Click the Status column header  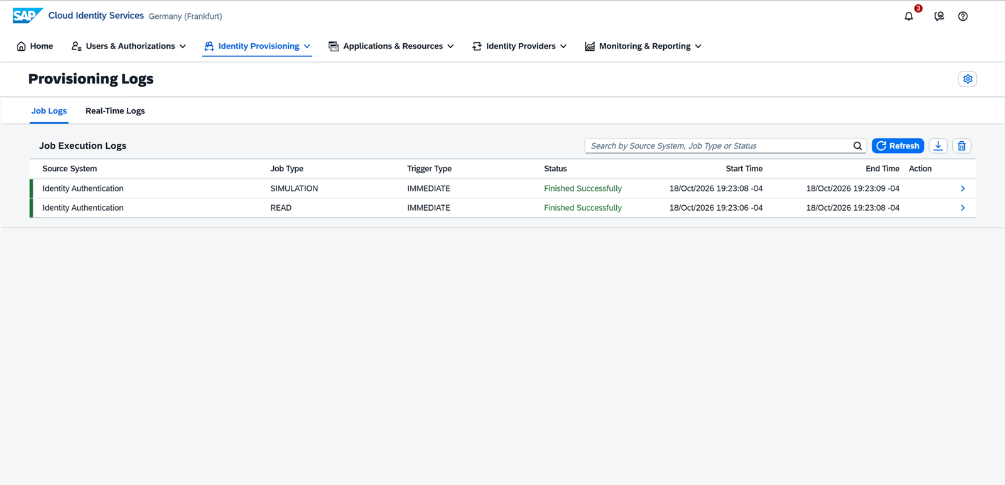pos(555,169)
